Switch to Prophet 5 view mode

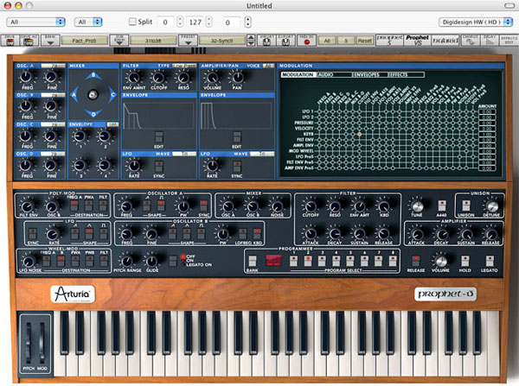[x=389, y=41]
